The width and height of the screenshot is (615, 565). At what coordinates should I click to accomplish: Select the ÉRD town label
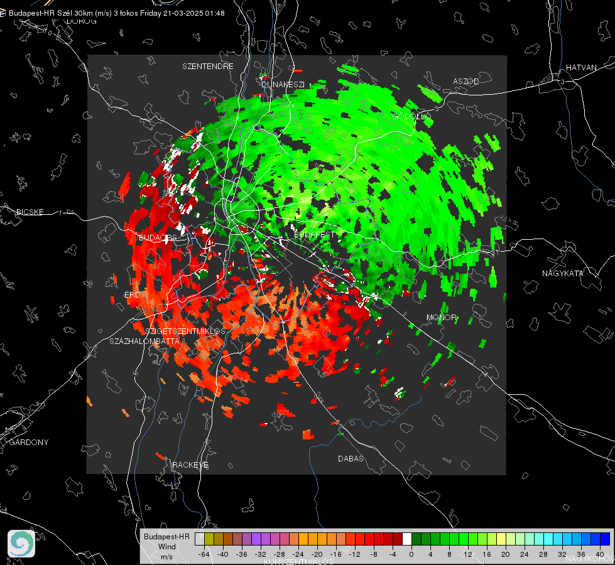(132, 295)
